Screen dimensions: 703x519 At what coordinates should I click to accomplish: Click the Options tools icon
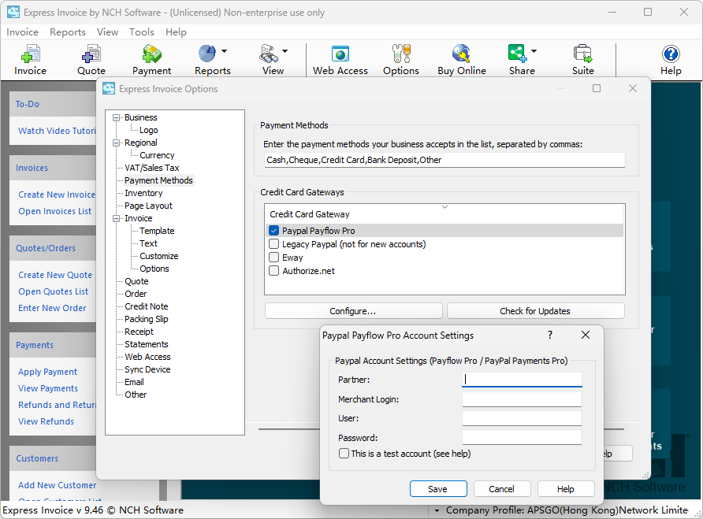tap(401, 54)
